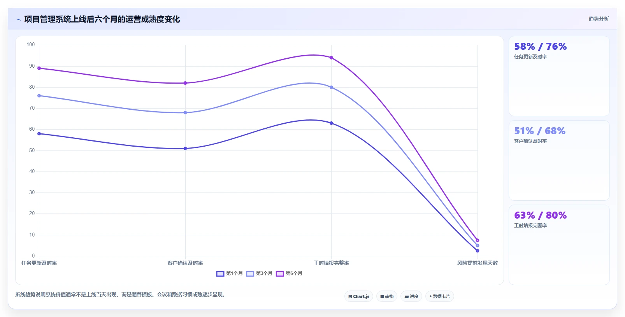625x317 pixels.
Task: Click the caption starting with 折线趋势说明
Action: point(121,295)
